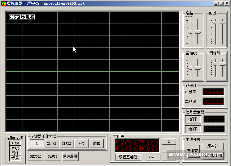The width and height of the screenshot is (231, 166).
Task: Toggle 万用表 power switch
Action: click(193, 151)
